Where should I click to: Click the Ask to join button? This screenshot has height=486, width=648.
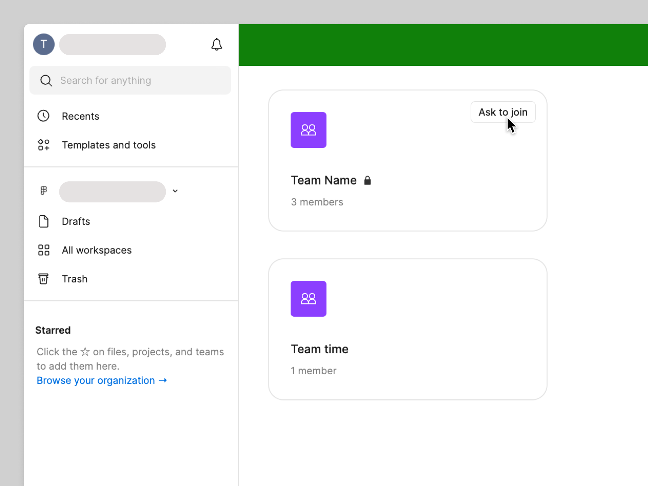tap(503, 112)
